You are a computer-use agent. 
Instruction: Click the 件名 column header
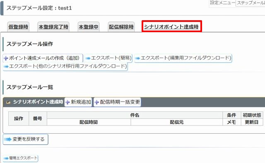(135, 115)
